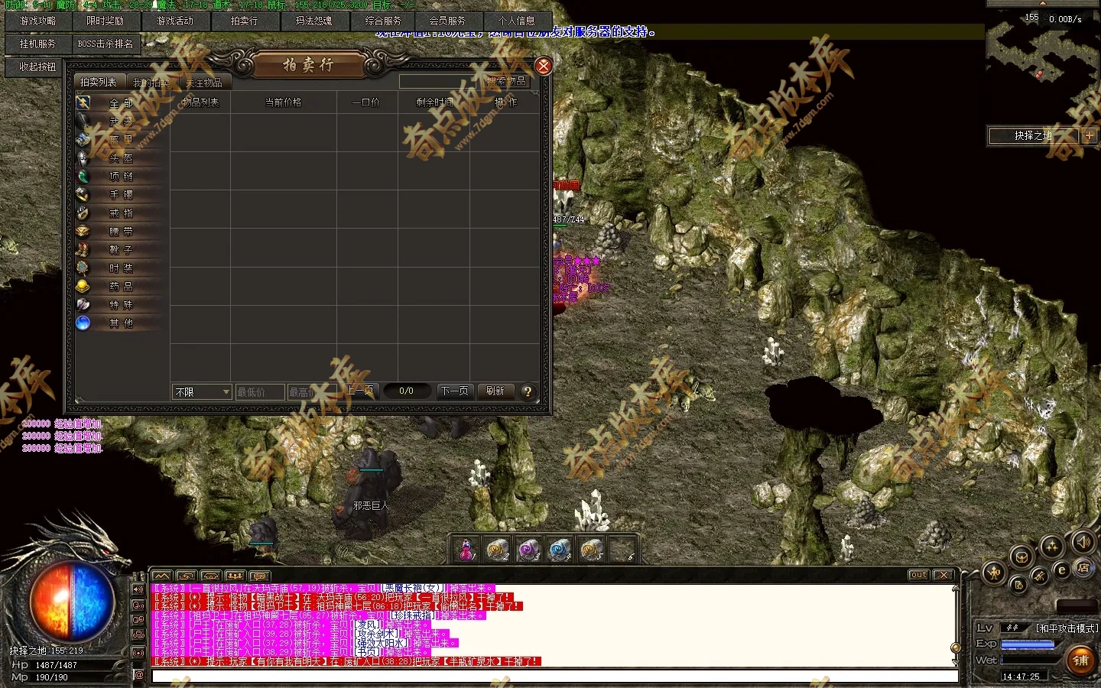This screenshot has width=1101, height=688.
Task: Open the 挂机服务 menu button
Action: point(38,44)
